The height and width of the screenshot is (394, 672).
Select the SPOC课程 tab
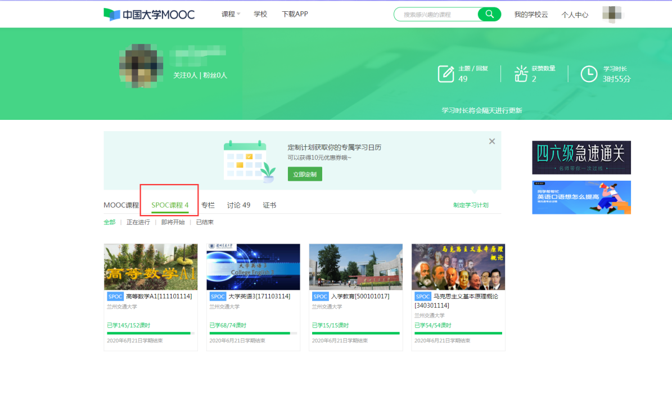tap(170, 205)
